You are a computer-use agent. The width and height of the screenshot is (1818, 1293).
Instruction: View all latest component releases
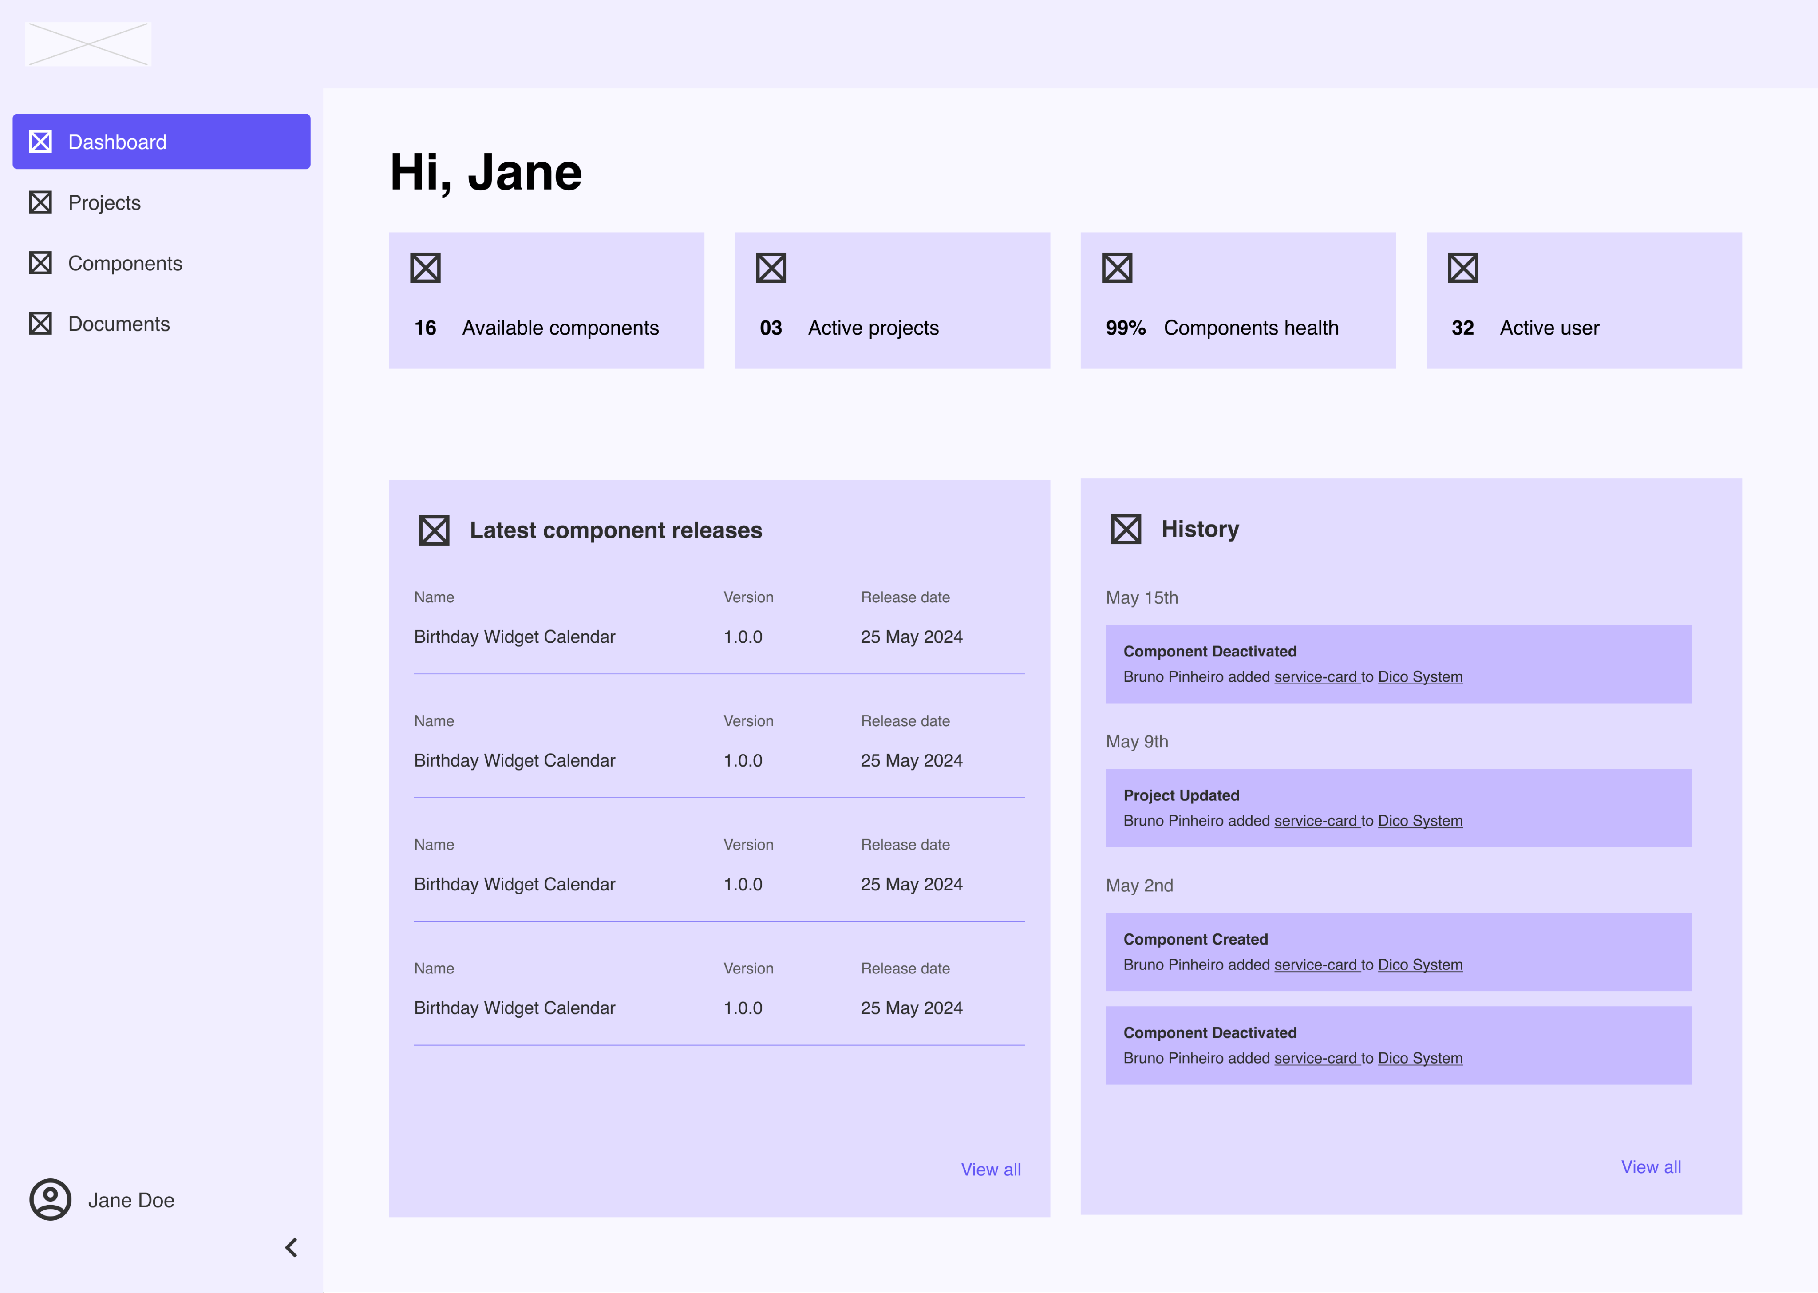click(990, 1170)
